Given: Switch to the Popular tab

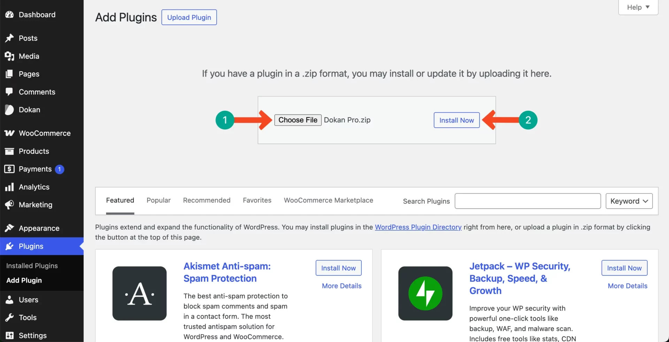Looking at the screenshot, I should pyautogui.click(x=159, y=200).
